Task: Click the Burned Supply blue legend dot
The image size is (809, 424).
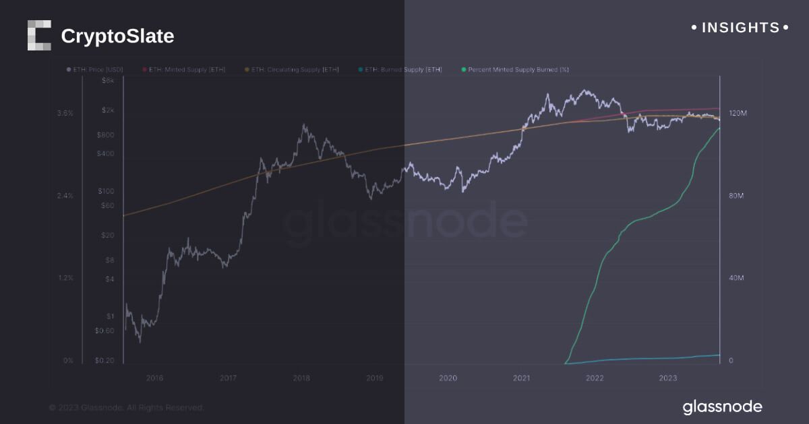Action: [x=360, y=69]
